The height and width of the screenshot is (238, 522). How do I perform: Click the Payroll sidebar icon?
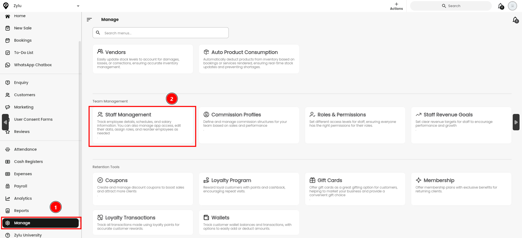coord(8,186)
